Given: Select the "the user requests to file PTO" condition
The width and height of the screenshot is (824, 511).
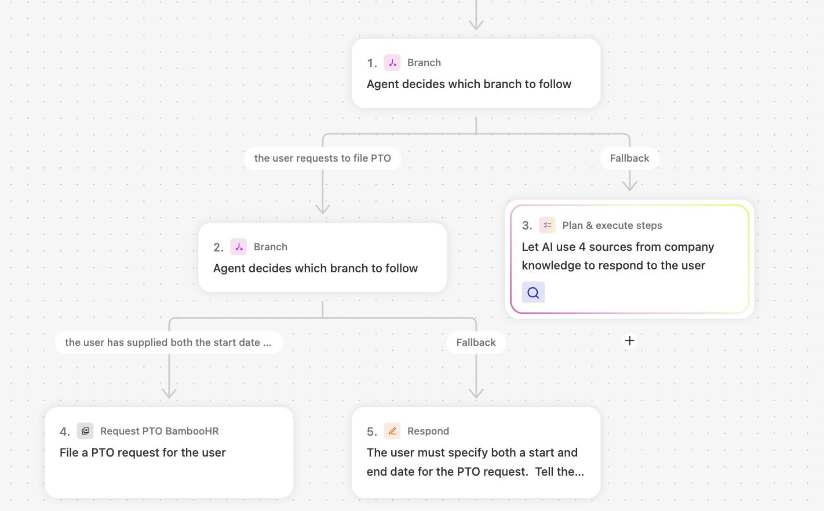Looking at the screenshot, I should pos(322,158).
